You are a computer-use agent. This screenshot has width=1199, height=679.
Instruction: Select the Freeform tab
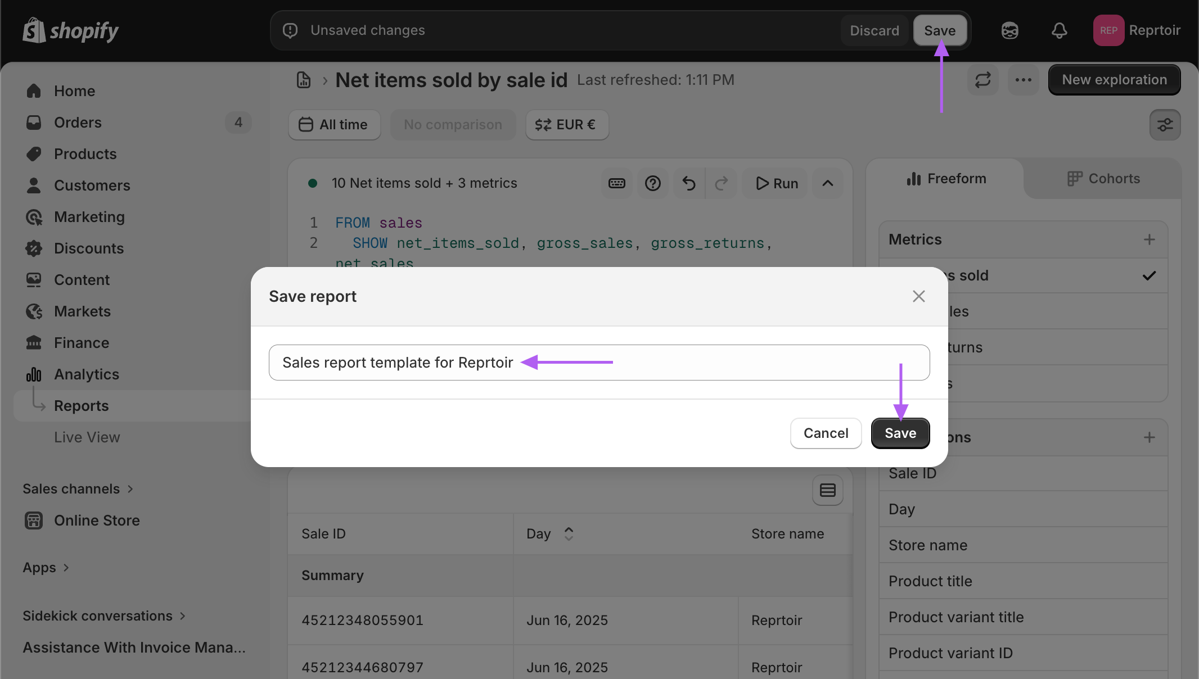coord(946,179)
